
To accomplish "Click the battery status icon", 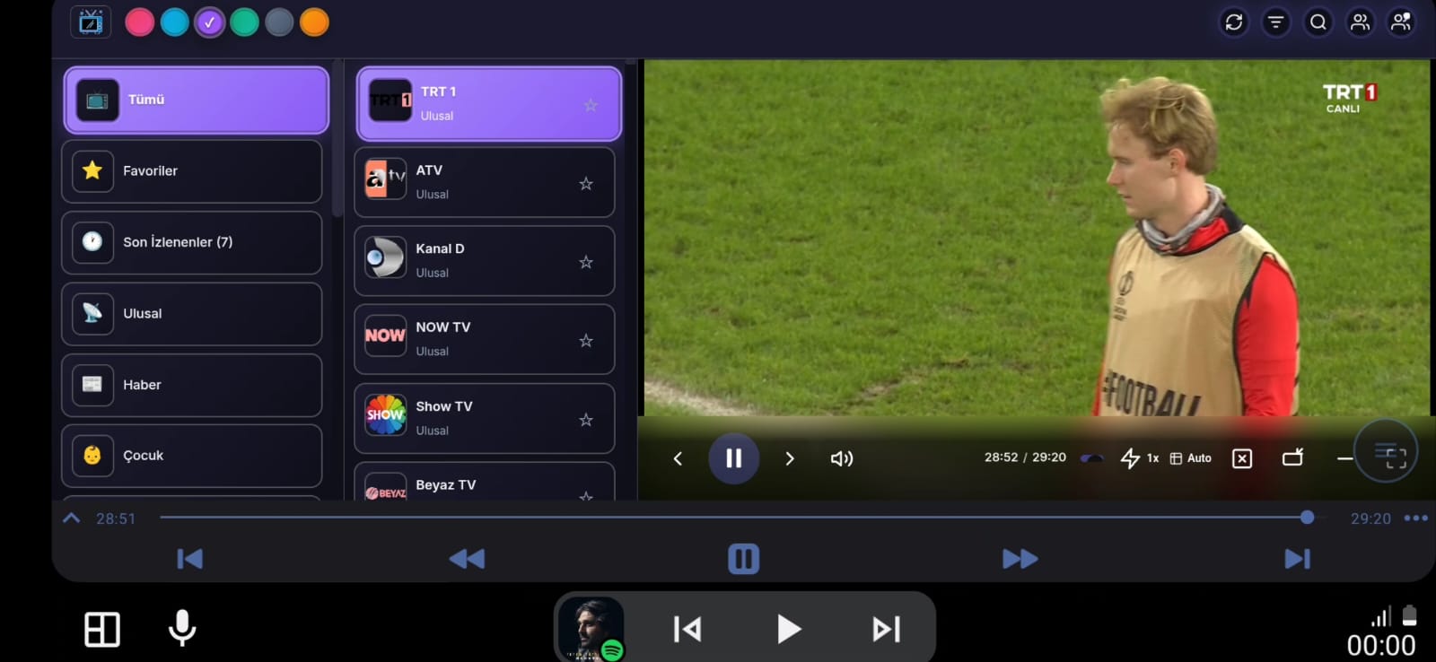I will coord(1409,615).
